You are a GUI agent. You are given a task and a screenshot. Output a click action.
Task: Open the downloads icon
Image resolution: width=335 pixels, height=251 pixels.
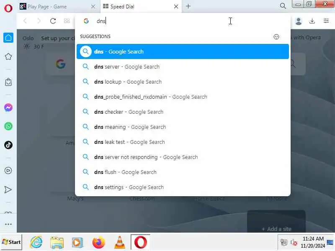[x=312, y=20]
